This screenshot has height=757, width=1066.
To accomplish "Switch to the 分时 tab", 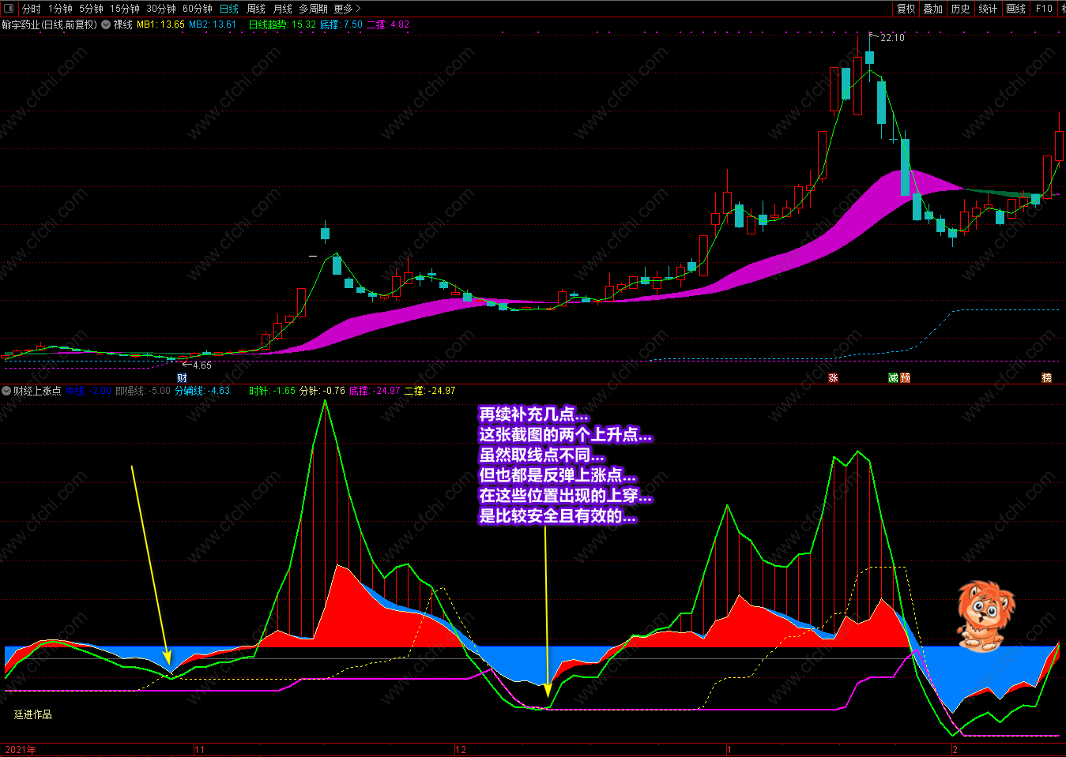I will 31,9.
